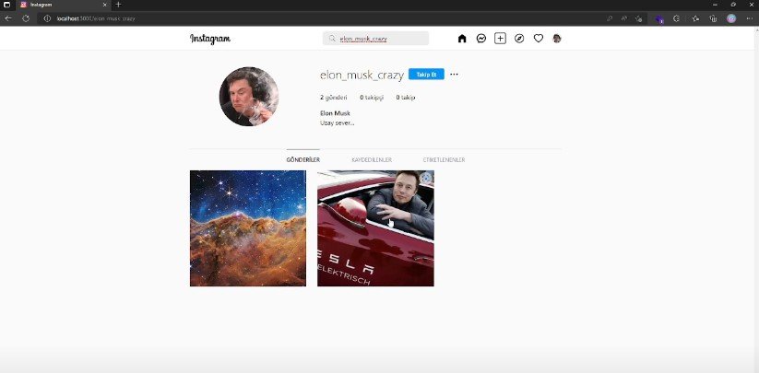Open own profile avatar in navbar

tap(557, 38)
